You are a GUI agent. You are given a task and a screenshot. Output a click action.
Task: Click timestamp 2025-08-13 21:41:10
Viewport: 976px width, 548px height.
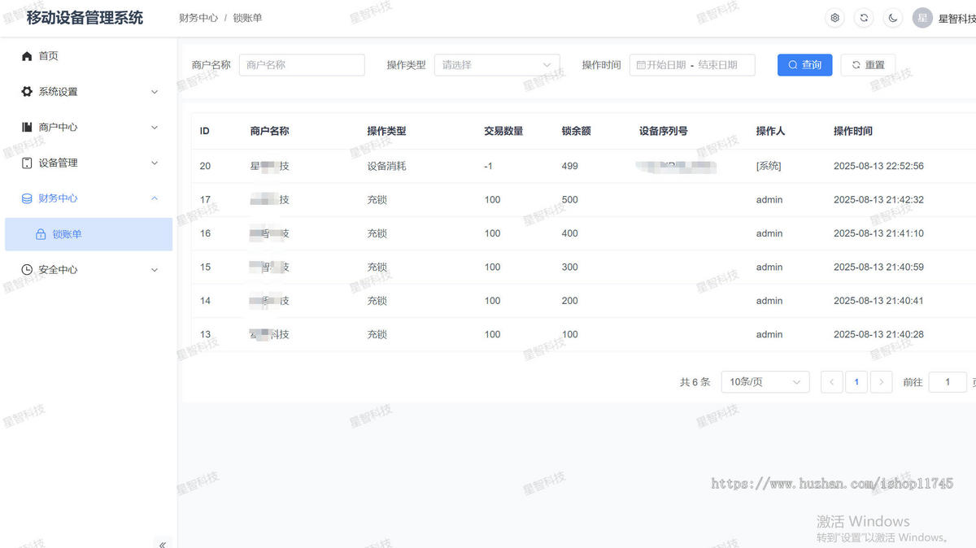(x=878, y=233)
